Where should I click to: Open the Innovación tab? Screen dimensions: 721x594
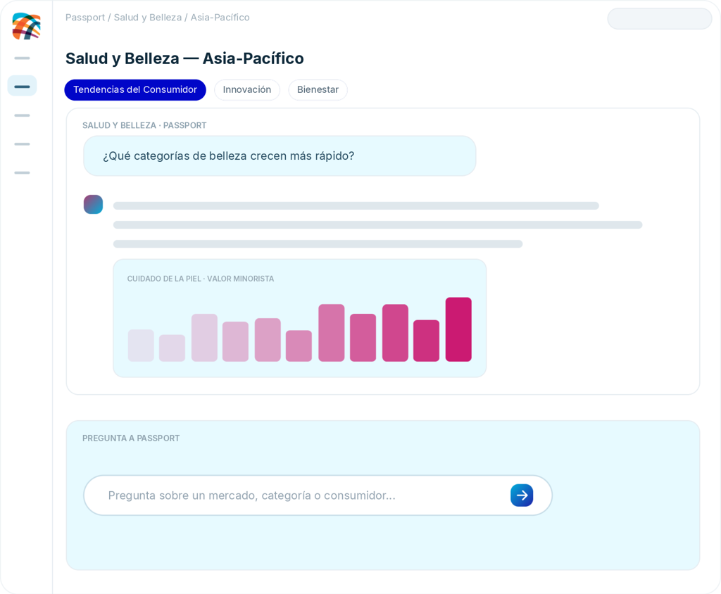point(247,89)
